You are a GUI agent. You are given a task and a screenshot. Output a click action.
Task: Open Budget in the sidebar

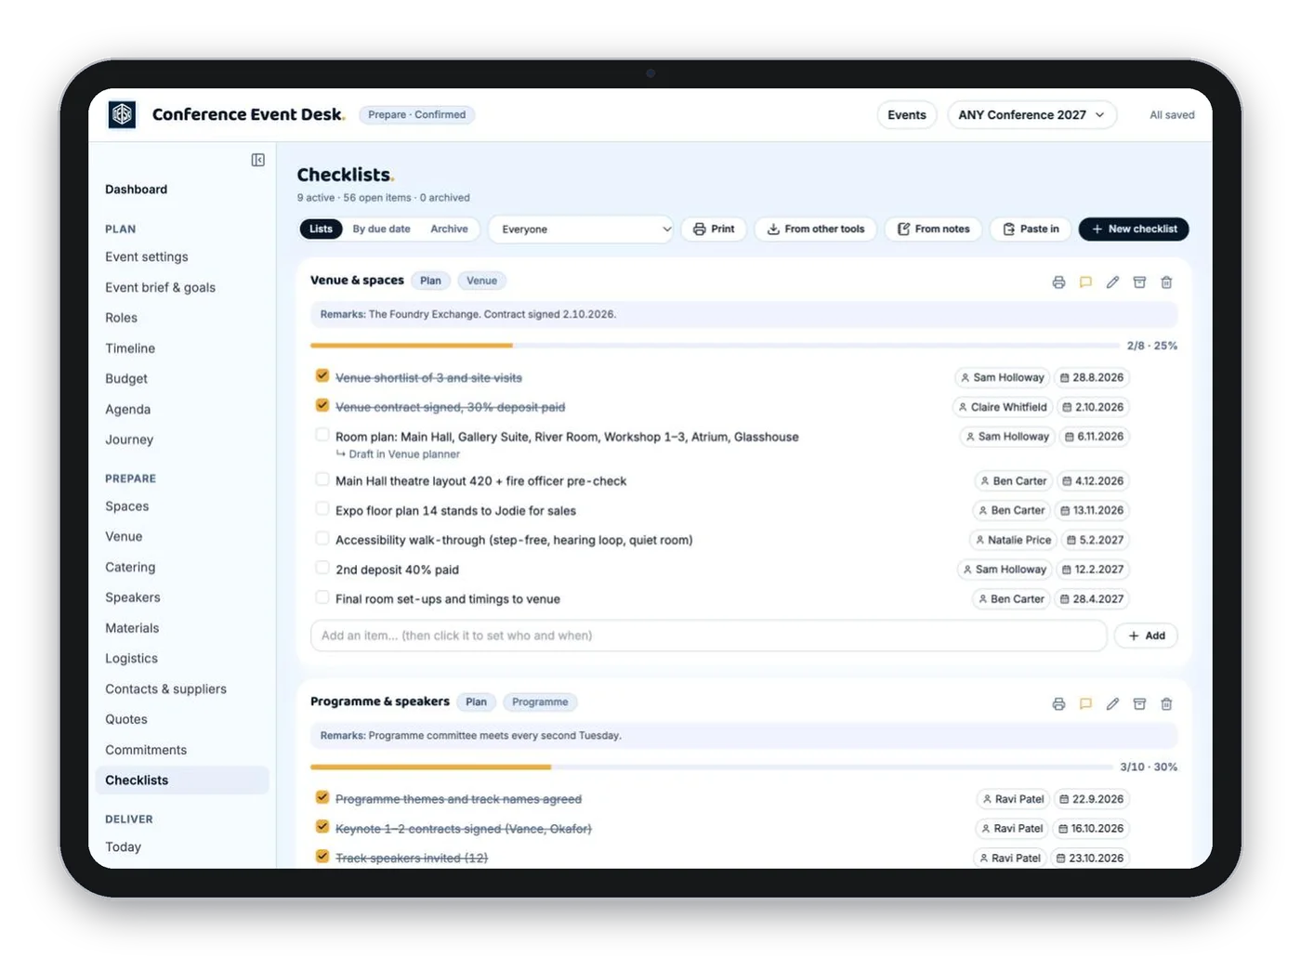126,379
